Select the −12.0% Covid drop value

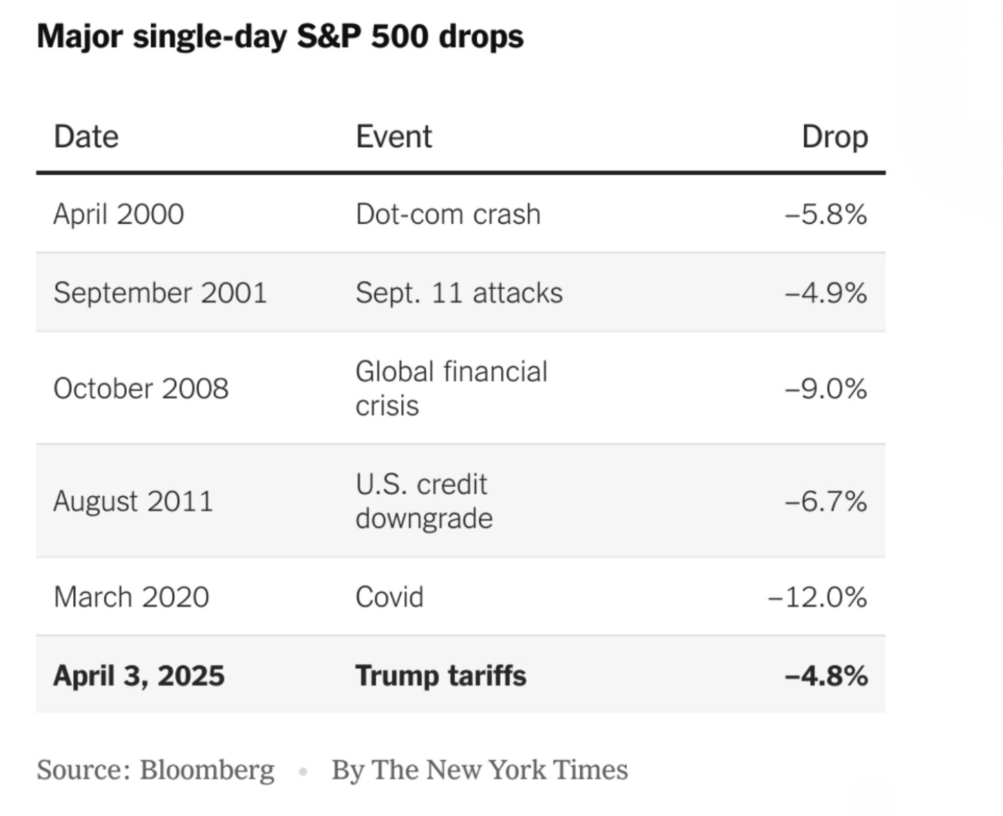tap(818, 597)
